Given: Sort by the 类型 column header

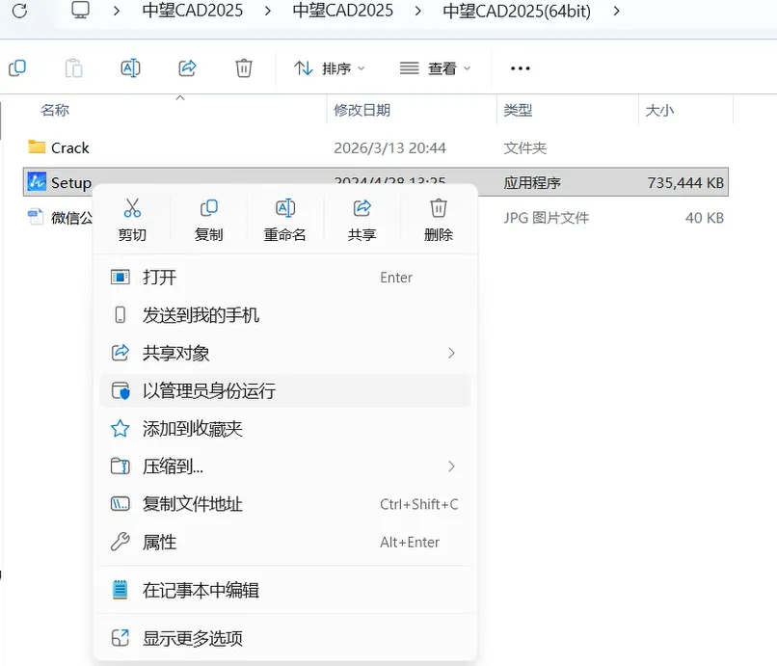Looking at the screenshot, I should 518,110.
